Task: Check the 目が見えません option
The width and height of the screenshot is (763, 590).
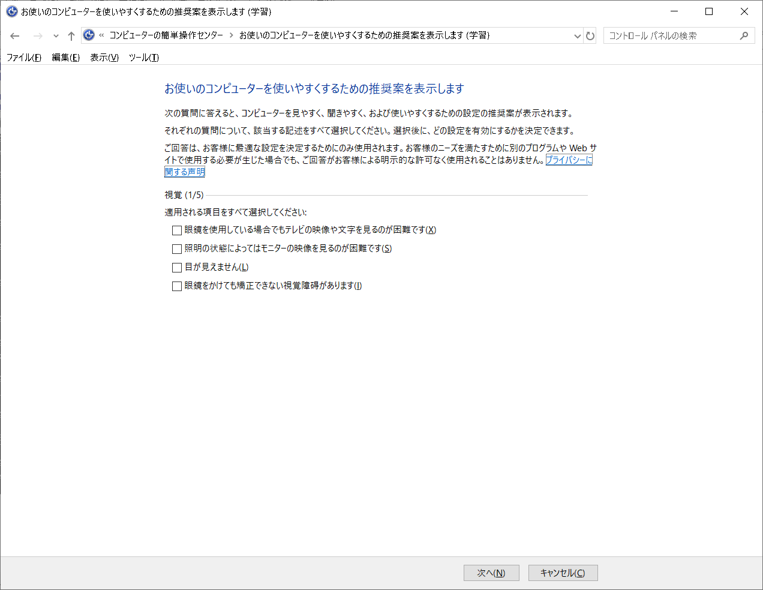Action: coord(177,267)
